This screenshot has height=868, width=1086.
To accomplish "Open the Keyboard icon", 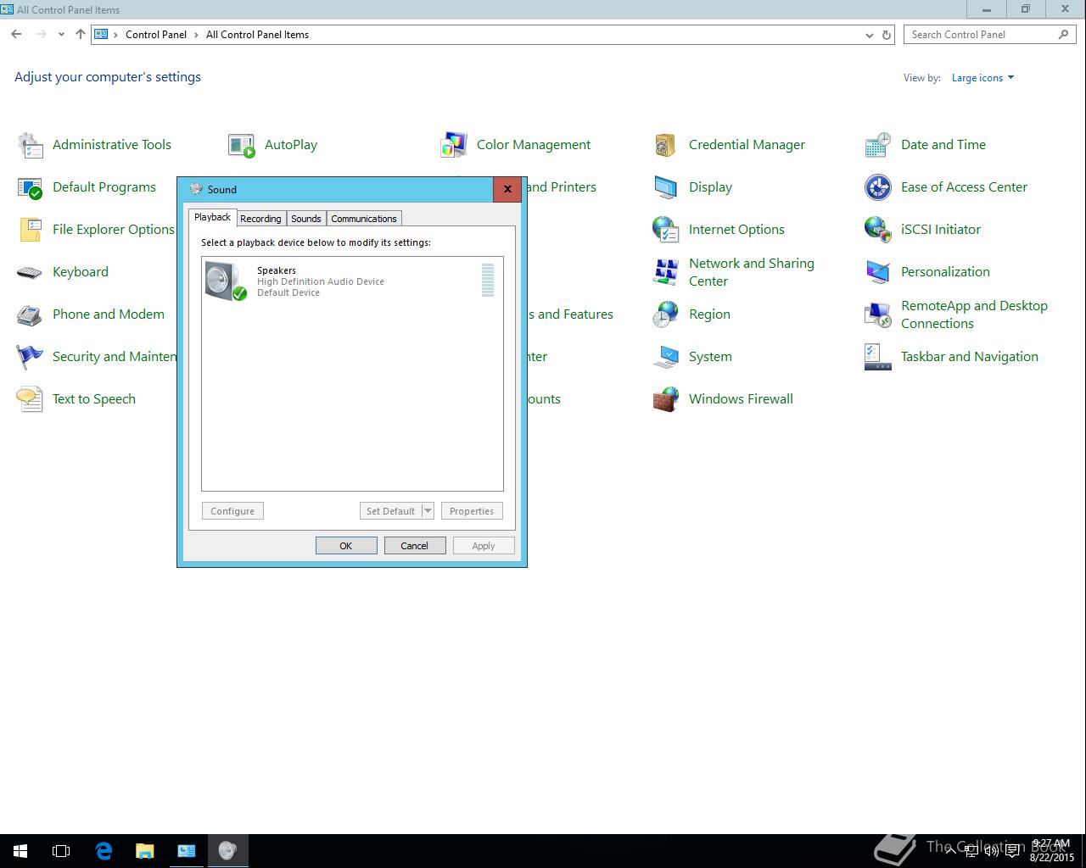I will pos(30,272).
